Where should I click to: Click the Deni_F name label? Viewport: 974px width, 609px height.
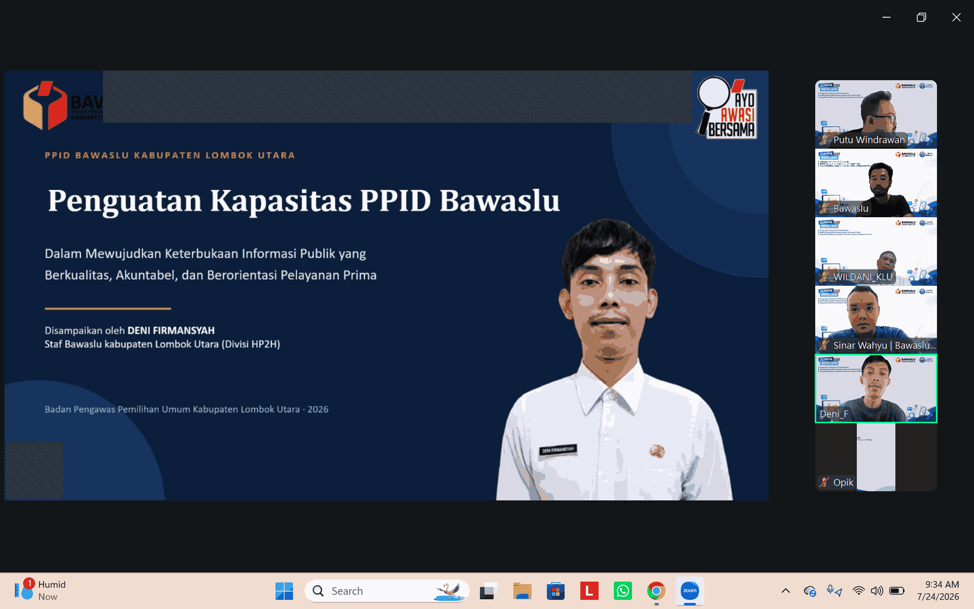833,414
